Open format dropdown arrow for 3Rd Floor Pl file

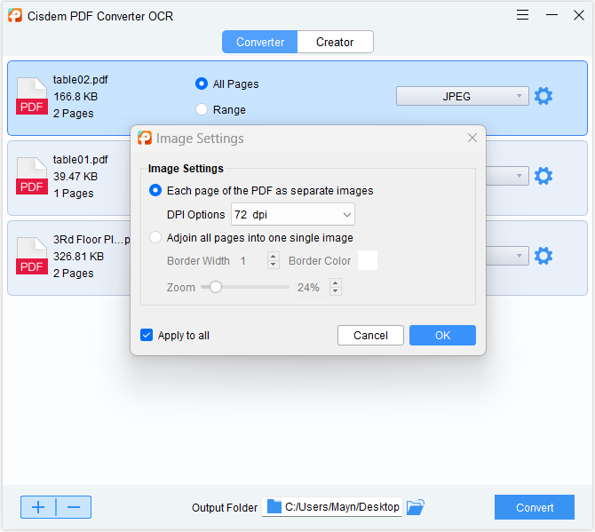(x=519, y=256)
